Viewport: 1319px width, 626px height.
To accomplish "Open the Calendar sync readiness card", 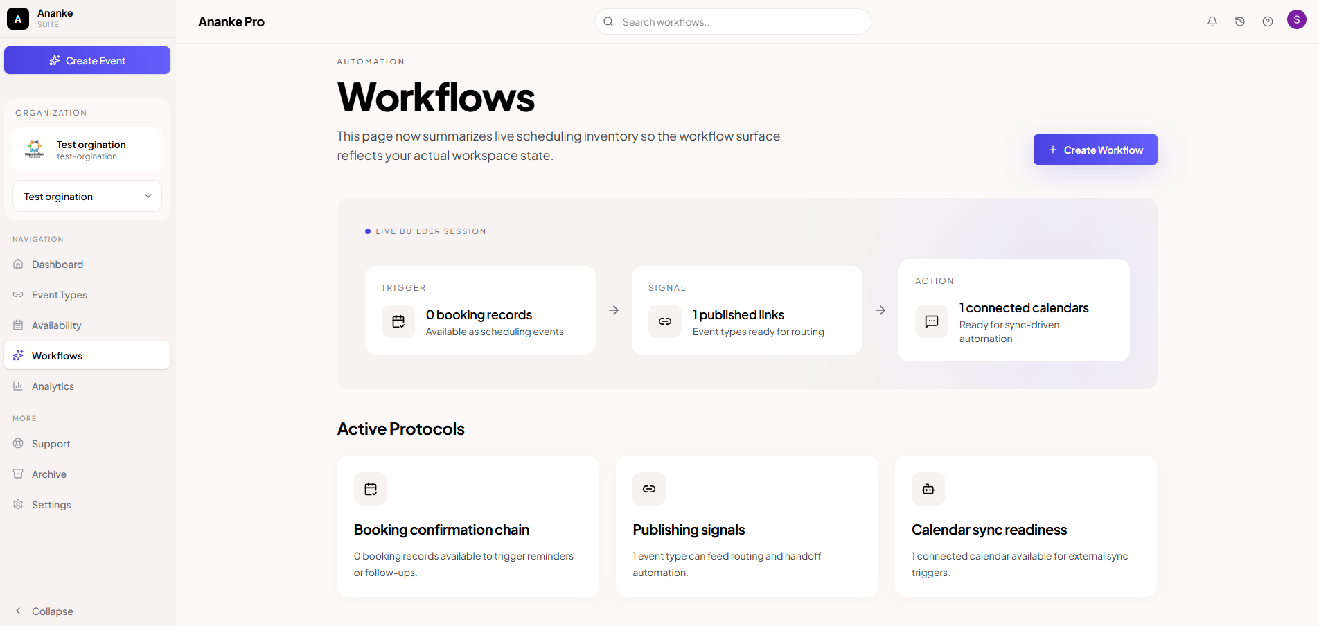I will 1026,526.
